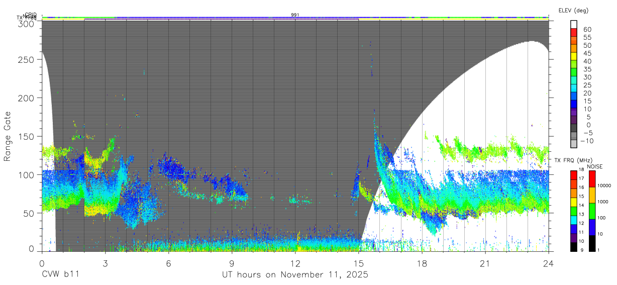
Task: Click the 12 tick on the UT hours axis
Action: pos(295,263)
